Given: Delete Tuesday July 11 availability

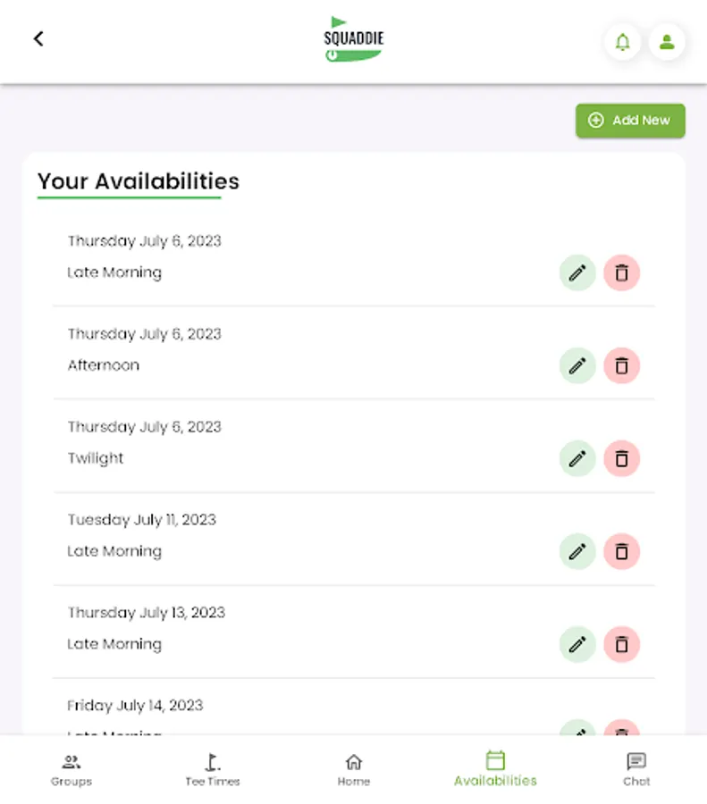Looking at the screenshot, I should [622, 551].
